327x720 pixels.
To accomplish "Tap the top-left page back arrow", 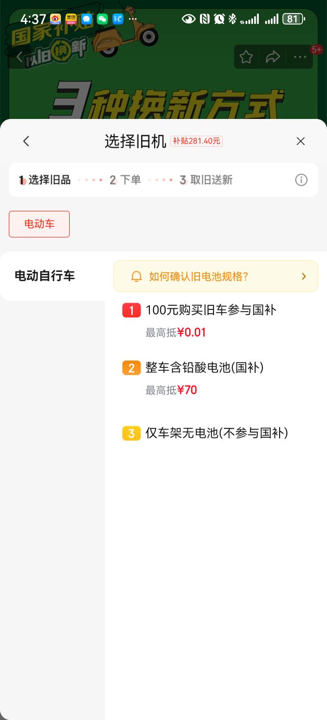I will coord(20,57).
